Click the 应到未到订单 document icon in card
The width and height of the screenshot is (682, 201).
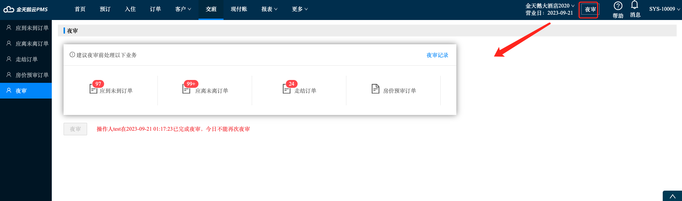(93, 89)
